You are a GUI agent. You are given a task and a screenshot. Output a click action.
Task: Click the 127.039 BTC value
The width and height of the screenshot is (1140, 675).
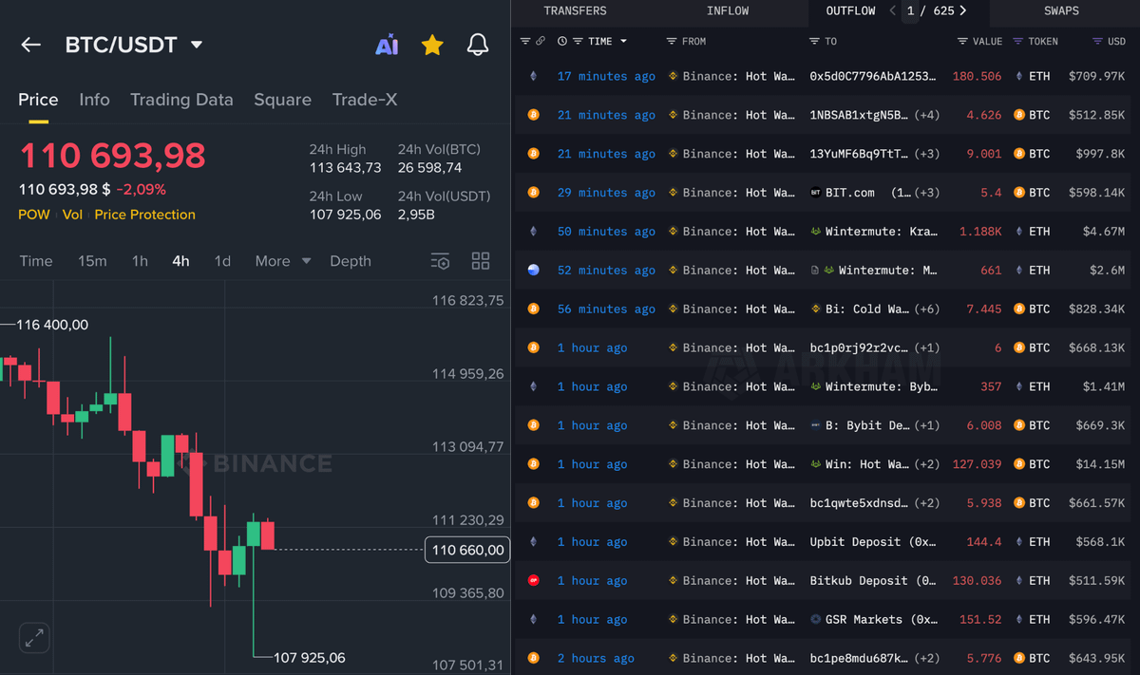[977, 464]
